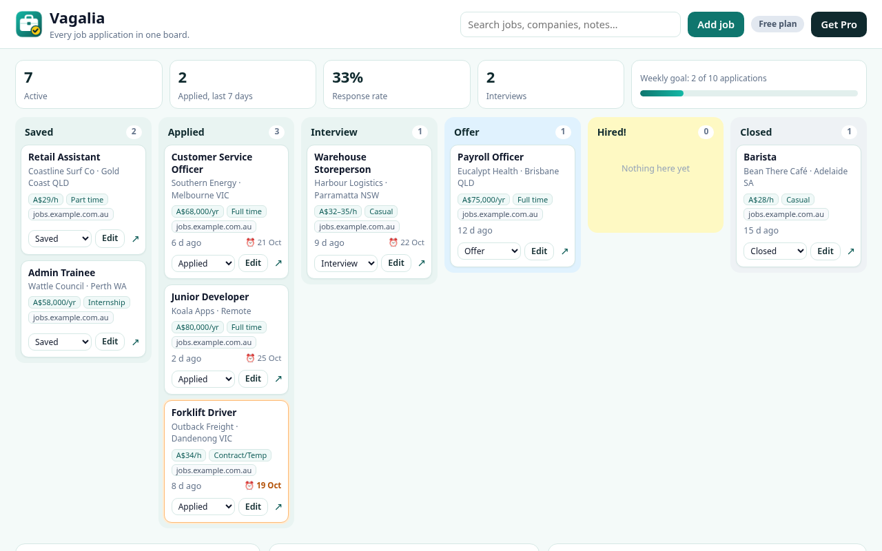Image resolution: width=882 pixels, height=551 pixels.
Task: Click the 22 Oct reminder alarm icon
Action: 393,242
